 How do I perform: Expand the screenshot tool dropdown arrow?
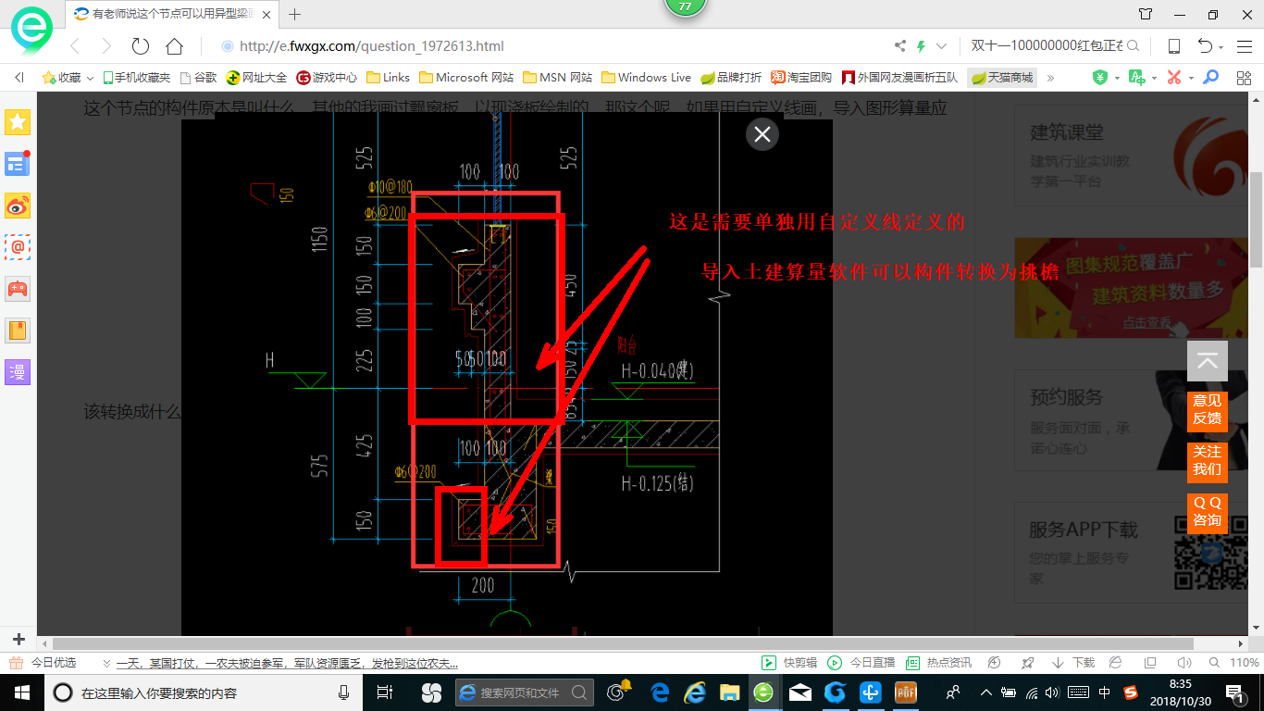coord(1191,78)
